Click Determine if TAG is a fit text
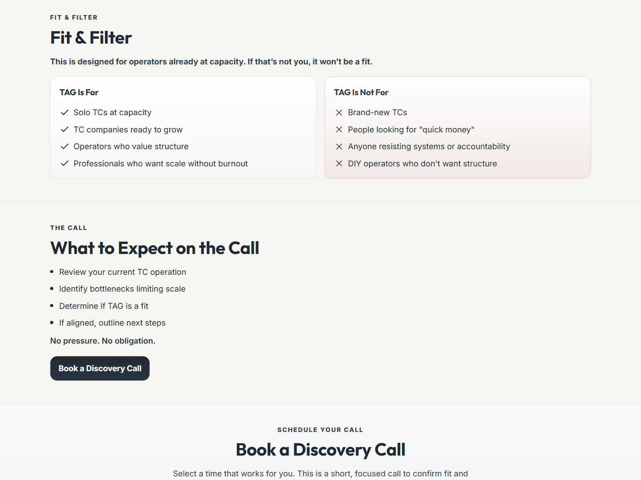641x480 pixels. (104, 306)
